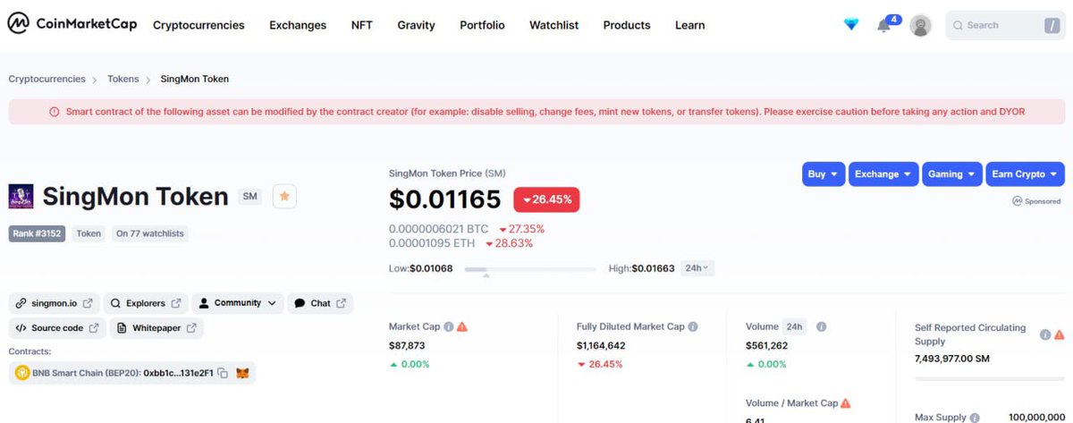Open Cryptocurrencies menu

199,25
